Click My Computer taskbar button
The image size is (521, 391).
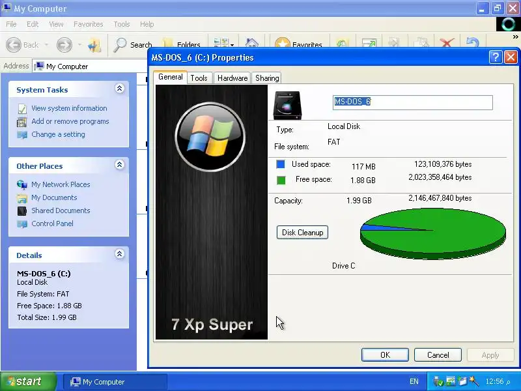[x=115, y=382]
